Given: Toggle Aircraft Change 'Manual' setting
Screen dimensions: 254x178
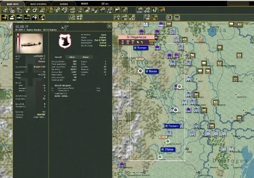Looking at the screenshot, I should (x=102, y=46).
